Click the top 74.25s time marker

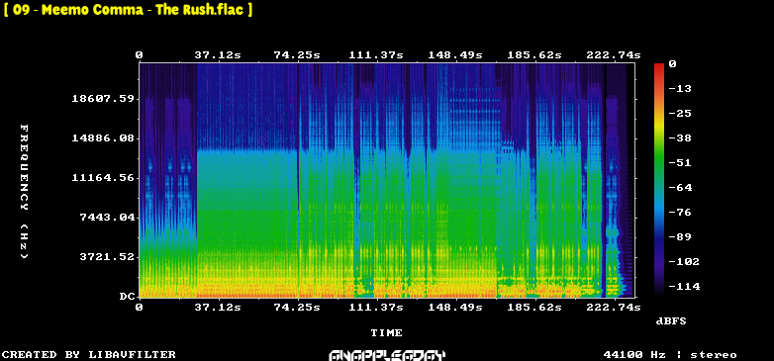(297, 55)
